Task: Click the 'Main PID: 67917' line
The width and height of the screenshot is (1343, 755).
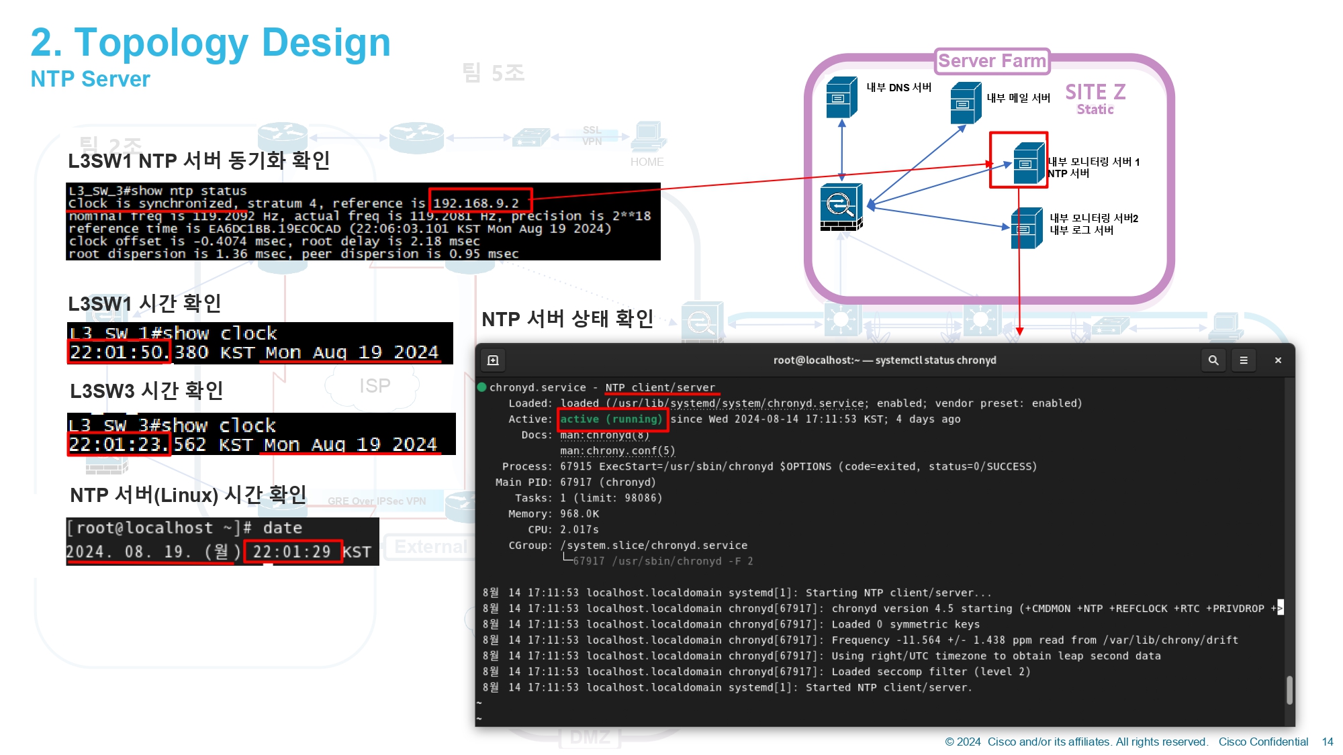Action: (x=575, y=483)
